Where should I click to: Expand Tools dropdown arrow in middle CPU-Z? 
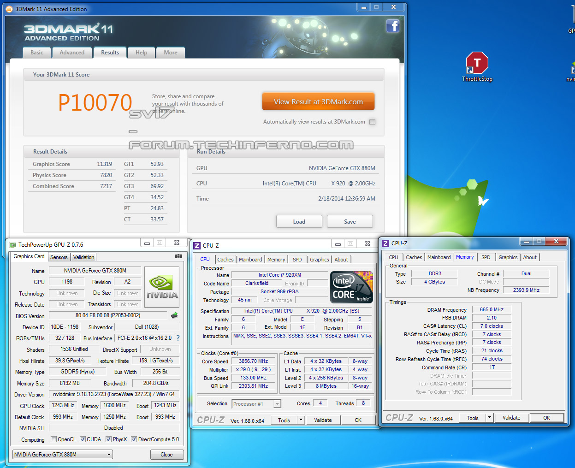click(x=301, y=420)
